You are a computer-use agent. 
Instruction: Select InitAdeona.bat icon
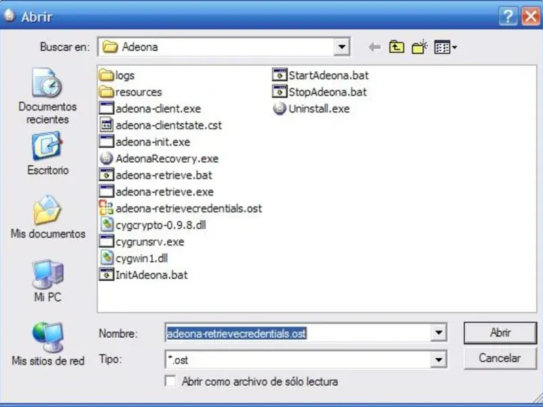click(x=107, y=275)
